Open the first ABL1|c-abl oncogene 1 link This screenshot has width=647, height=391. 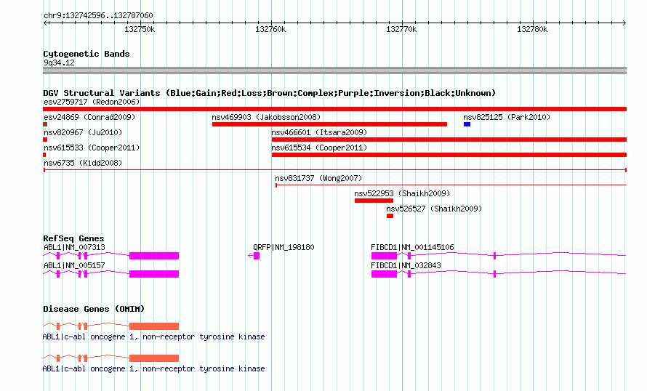click(153, 336)
